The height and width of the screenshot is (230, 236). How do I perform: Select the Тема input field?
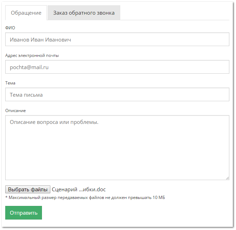pos(117,95)
